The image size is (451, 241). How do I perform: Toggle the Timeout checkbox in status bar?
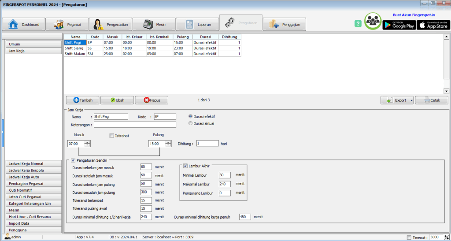coord(409,237)
